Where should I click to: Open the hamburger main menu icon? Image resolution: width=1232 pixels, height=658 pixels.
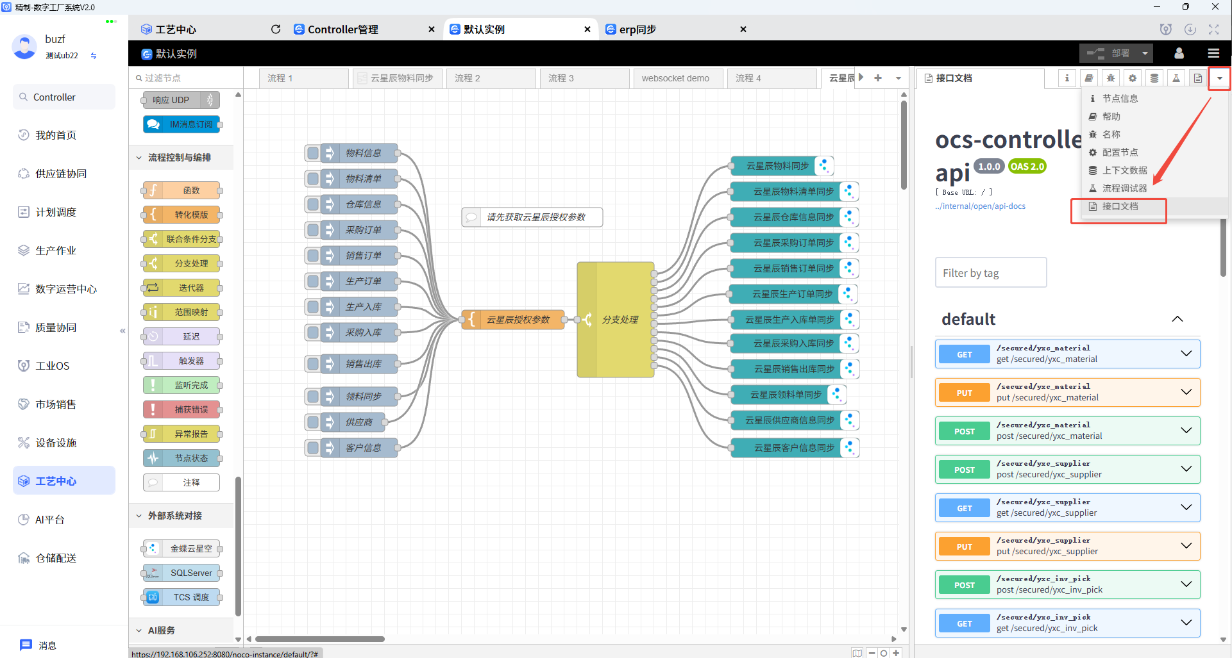point(1213,53)
